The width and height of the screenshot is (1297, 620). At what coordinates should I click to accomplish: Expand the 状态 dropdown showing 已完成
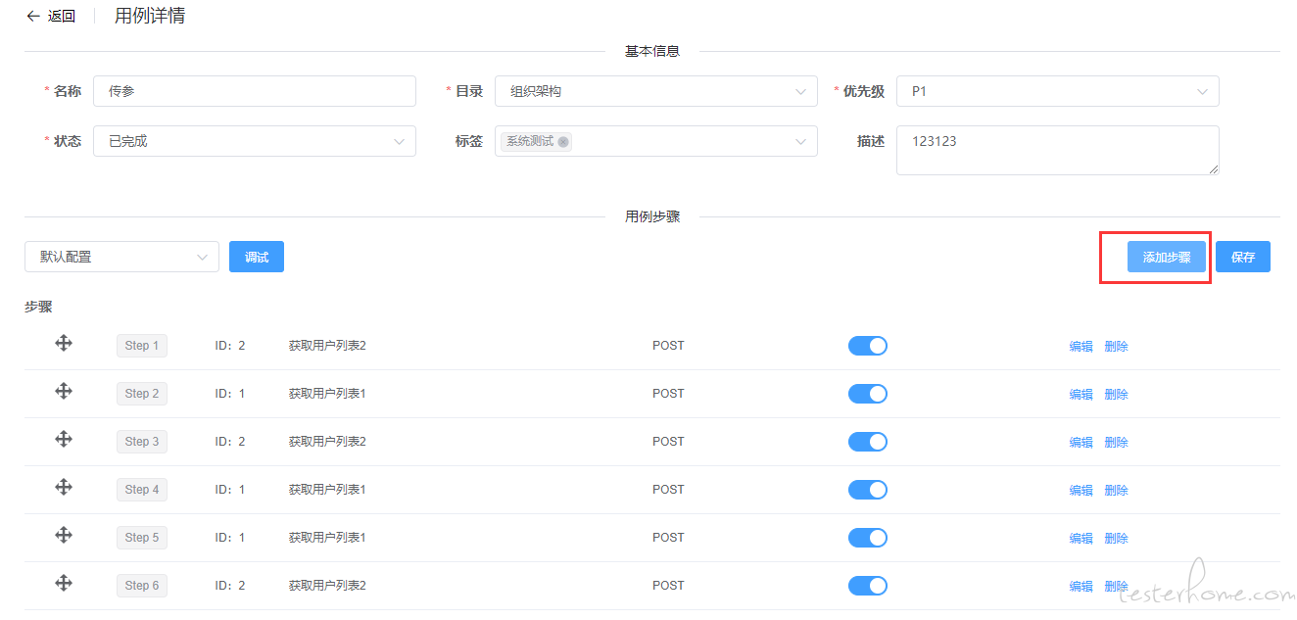pyautogui.click(x=255, y=141)
